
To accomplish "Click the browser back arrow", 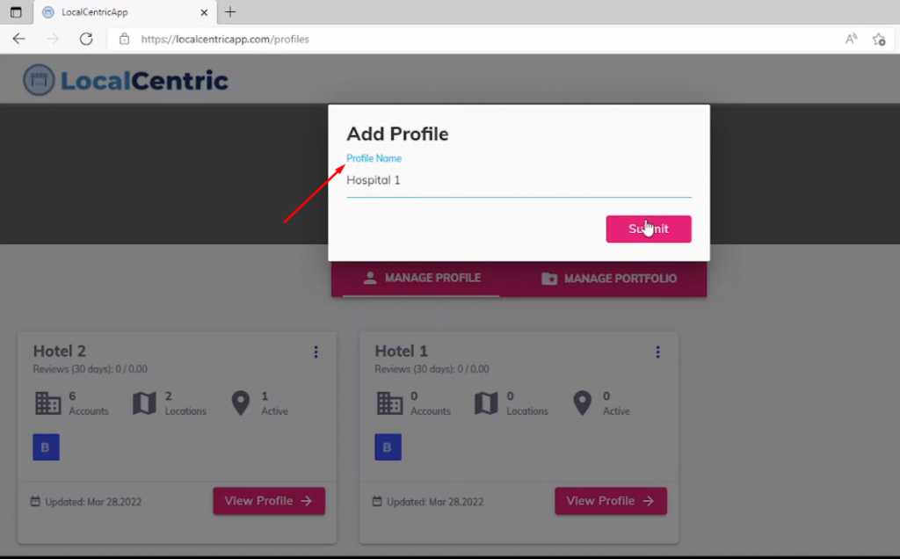I will (19, 39).
